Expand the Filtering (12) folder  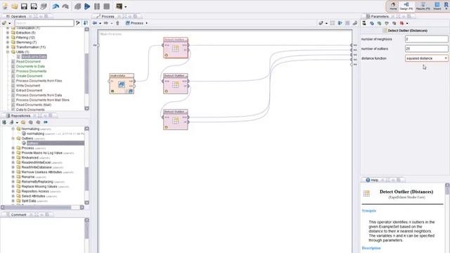(x=8, y=37)
